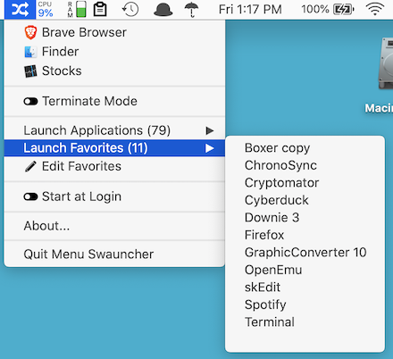Launch Downie 3 from favorites

coord(305,218)
